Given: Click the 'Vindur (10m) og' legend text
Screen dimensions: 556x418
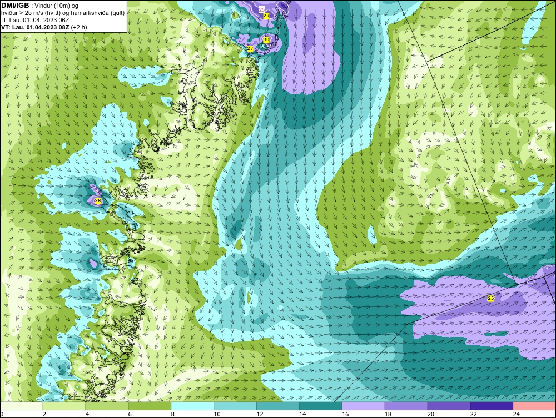Looking at the screenshot, I should [57, 6].
